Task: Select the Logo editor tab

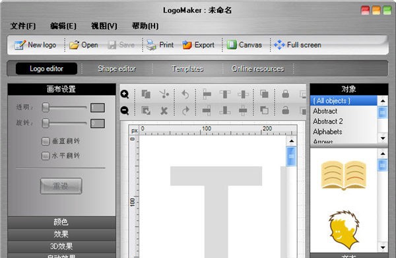Action: 46,69
